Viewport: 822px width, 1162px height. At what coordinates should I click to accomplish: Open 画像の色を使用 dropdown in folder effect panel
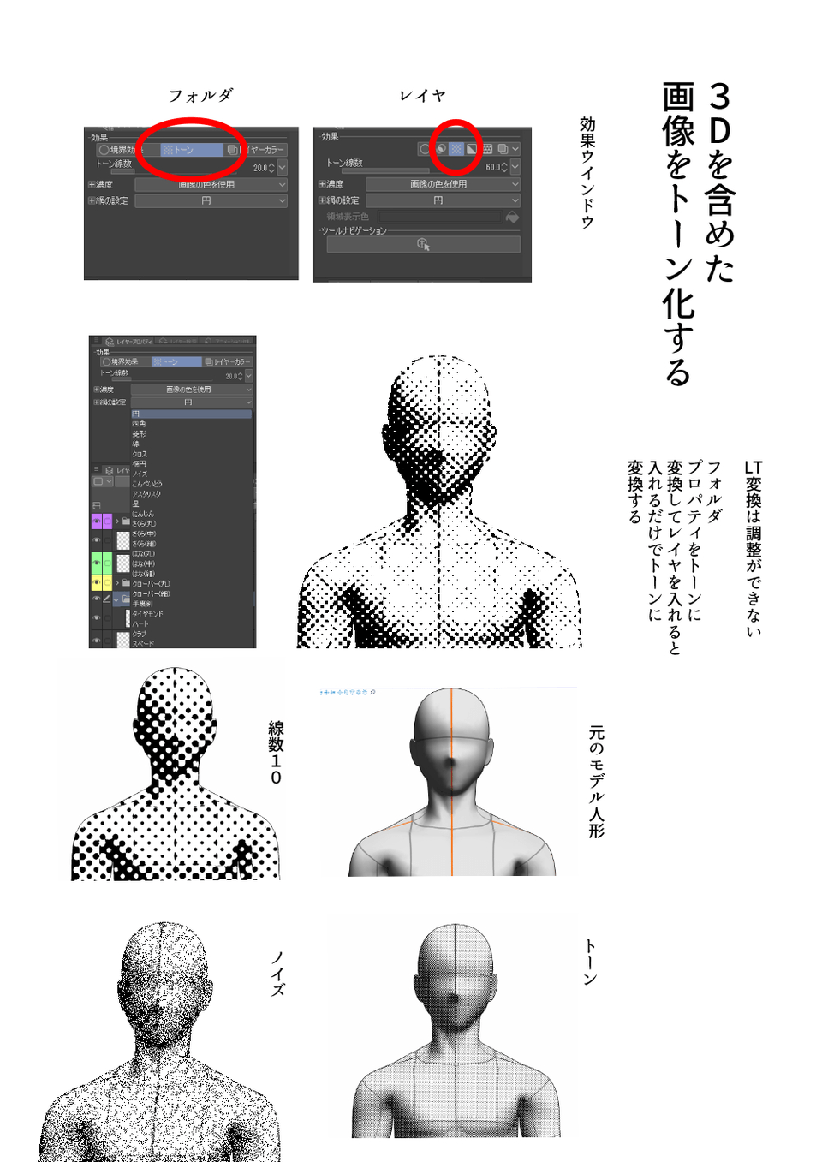click(211, 184)
